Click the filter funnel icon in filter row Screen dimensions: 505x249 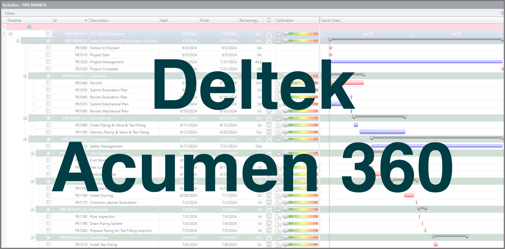4,27
